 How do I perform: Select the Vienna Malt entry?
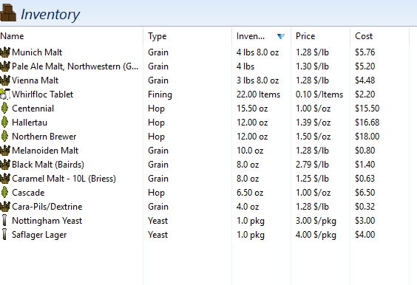pyautogui.click(x=35, y=80)
